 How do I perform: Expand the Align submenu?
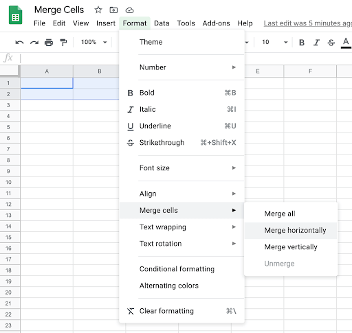[181, 194]
